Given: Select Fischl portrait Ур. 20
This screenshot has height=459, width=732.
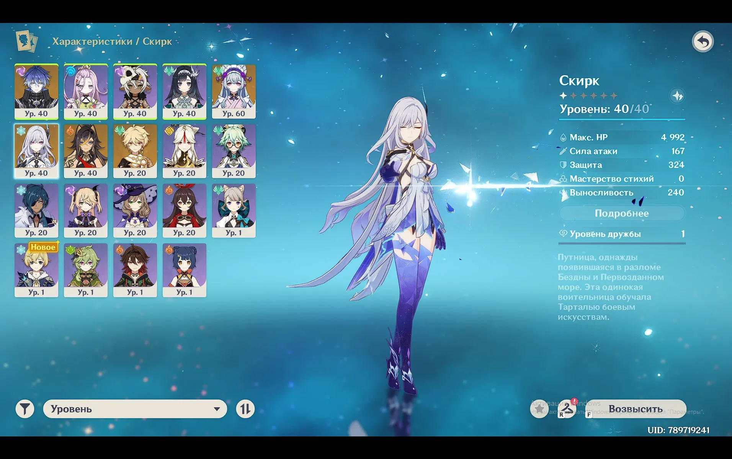Looking at the screenshot, I should [86, 211].
